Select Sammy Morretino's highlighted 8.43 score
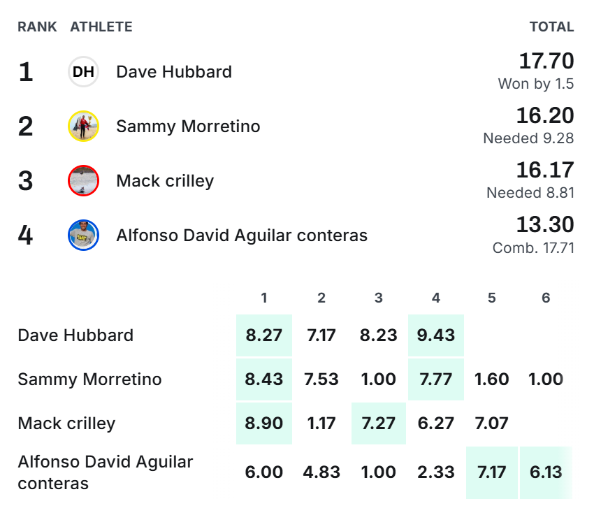 [x=264, y=379]
